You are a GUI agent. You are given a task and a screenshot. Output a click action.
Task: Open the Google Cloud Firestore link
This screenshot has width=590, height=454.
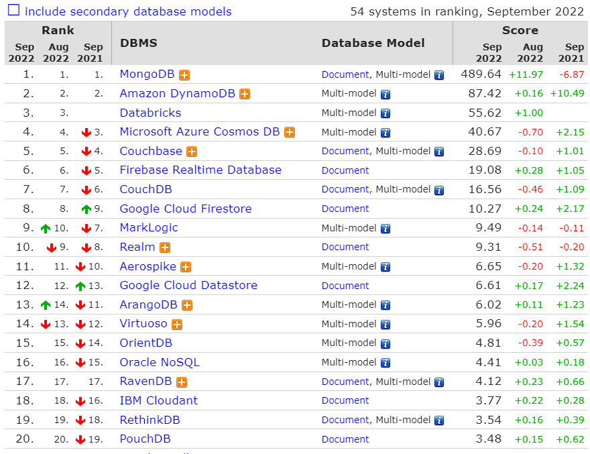click(x=186, y=209)
